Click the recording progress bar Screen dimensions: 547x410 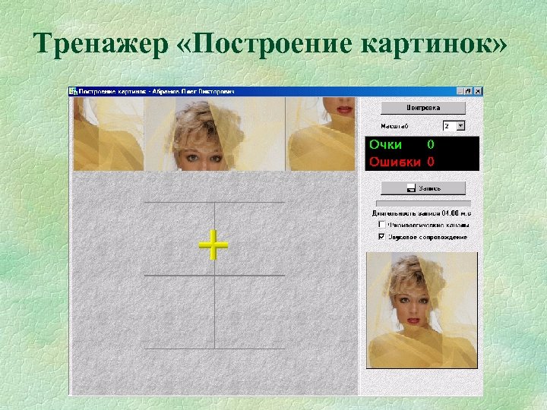pos(423,203)
